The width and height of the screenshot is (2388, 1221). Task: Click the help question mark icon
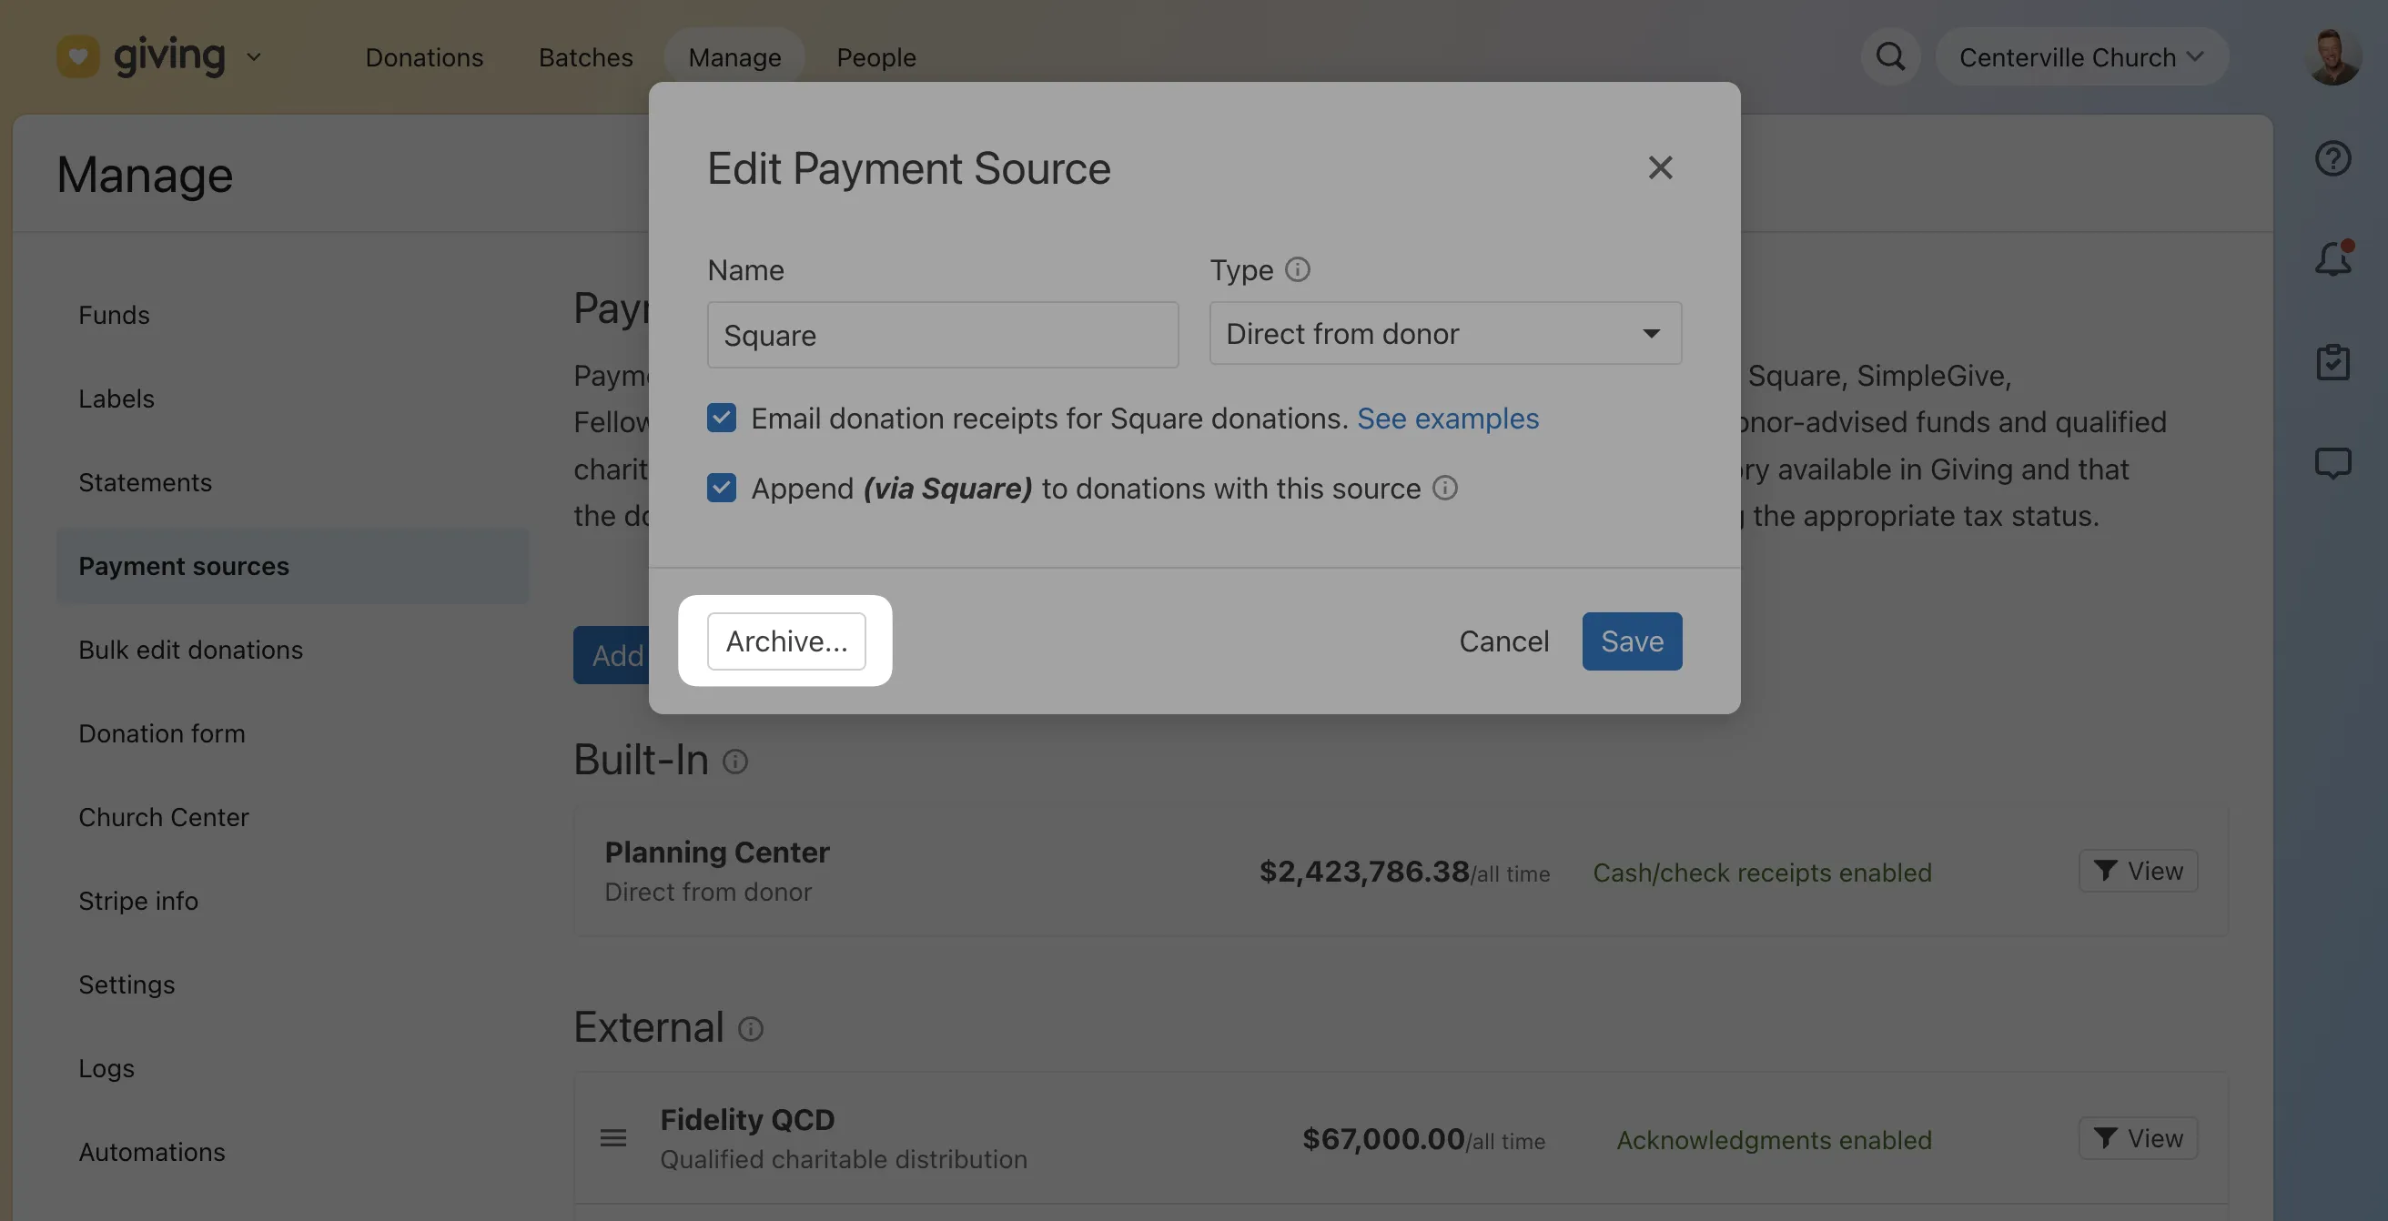point(2333,157)
